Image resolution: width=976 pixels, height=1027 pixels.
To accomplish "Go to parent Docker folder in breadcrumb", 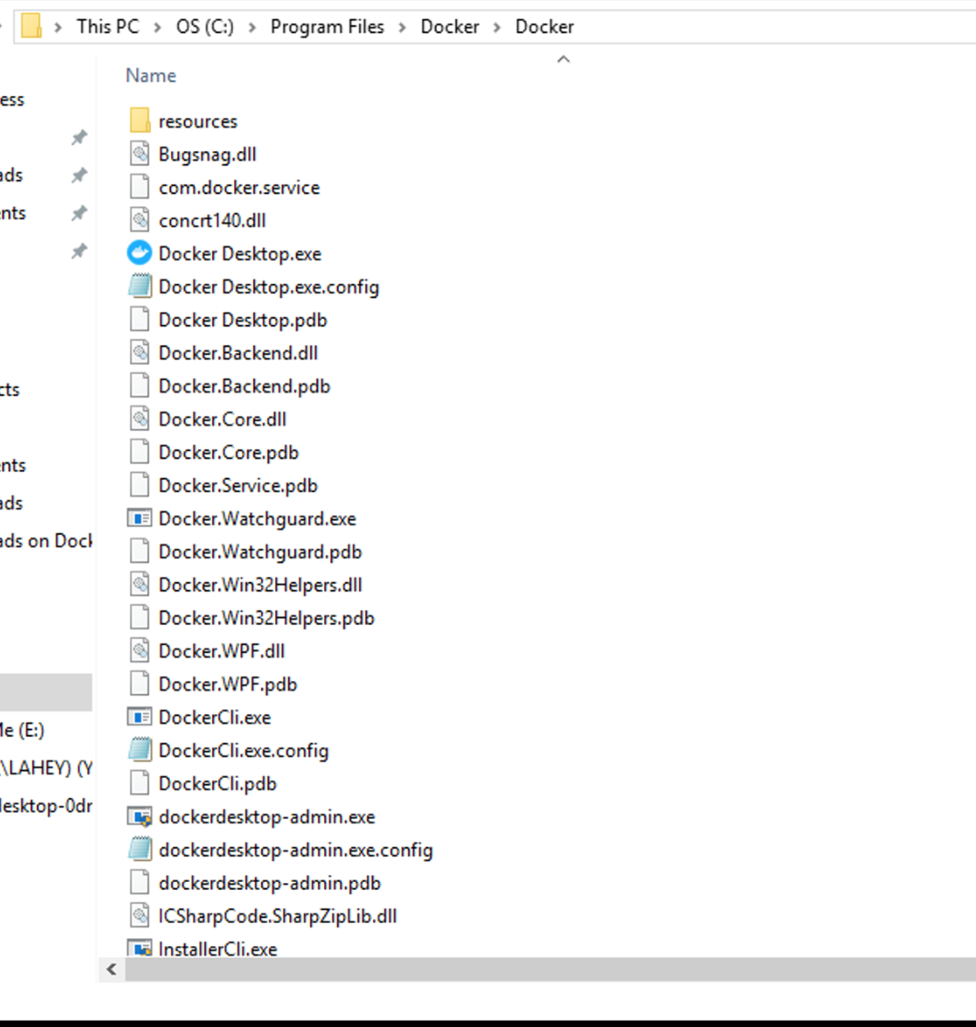I will pyautogui.click(x=450, y=26).
